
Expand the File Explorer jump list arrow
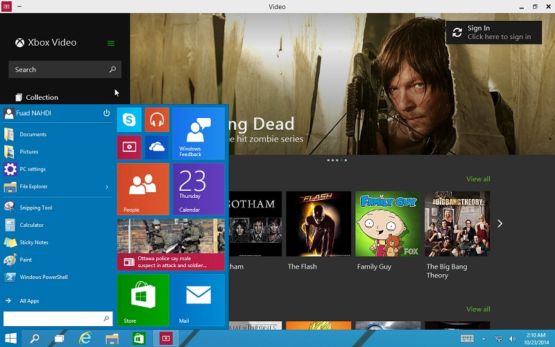click(107, 187)
